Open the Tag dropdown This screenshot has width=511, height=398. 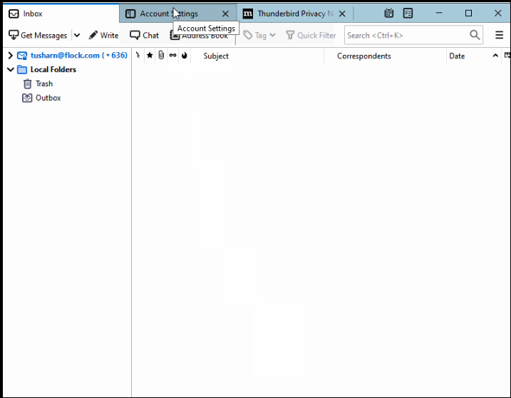tap(259, 35)
